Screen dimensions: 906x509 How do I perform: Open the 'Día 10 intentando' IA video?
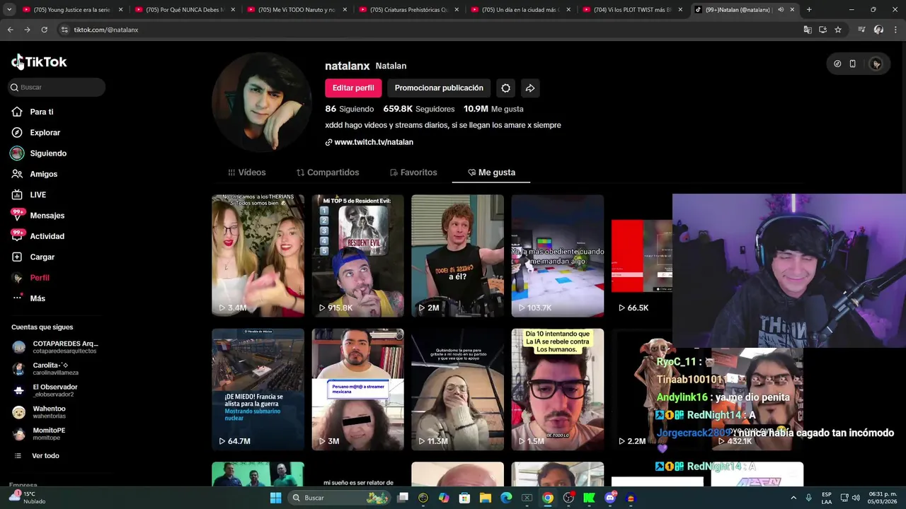point(558,389)
